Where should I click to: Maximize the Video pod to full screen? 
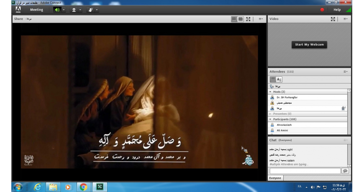pos(333,19)
